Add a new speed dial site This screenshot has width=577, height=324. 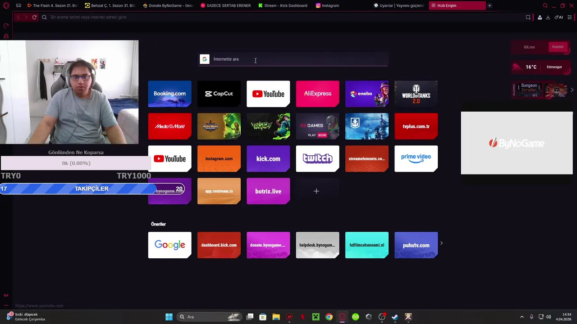(316, 191)
